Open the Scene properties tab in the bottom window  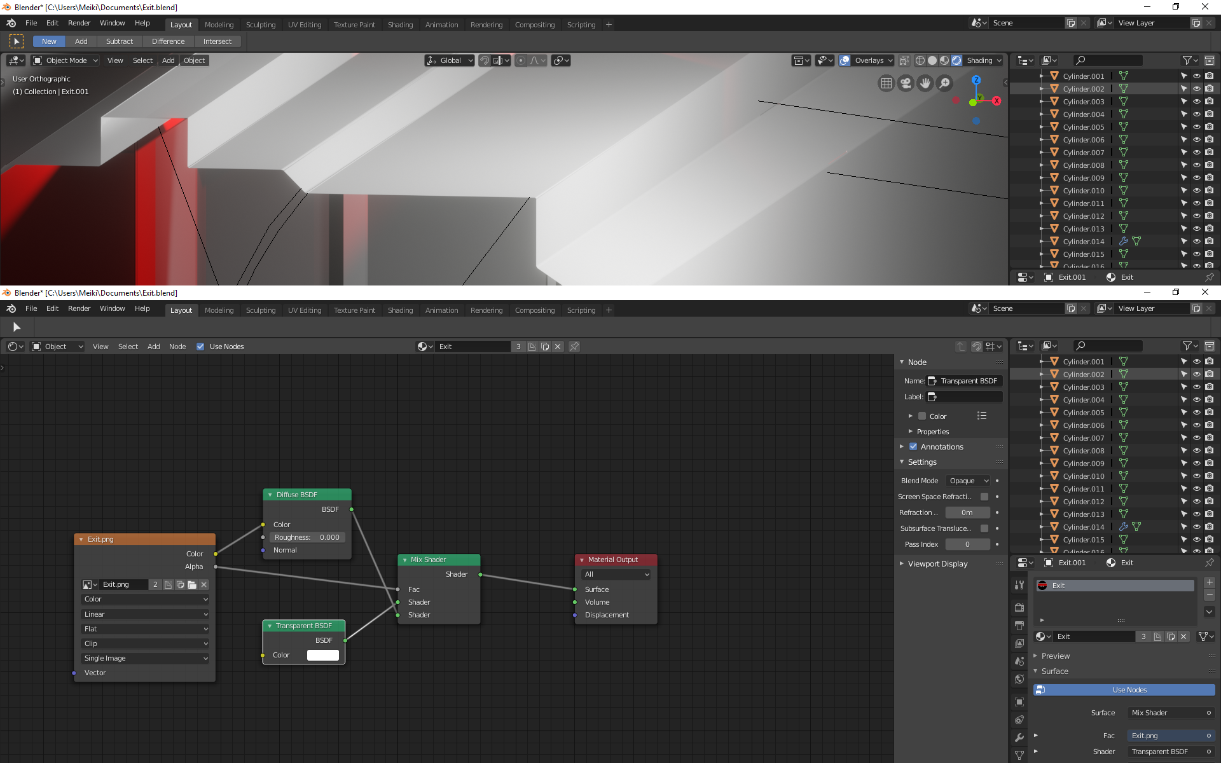coord(1019,661)
